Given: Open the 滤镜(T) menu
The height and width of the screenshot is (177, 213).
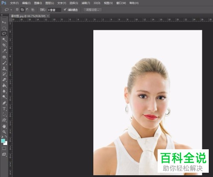Looking at the screenshot, I should (x=86, y=3).
